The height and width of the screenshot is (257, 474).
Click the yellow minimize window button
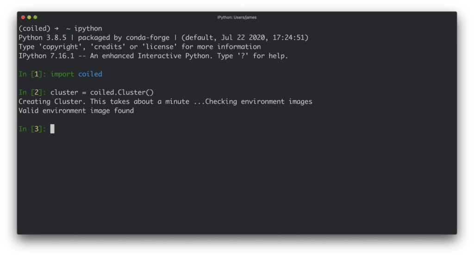pyautogui.click(x=29, y=18)
